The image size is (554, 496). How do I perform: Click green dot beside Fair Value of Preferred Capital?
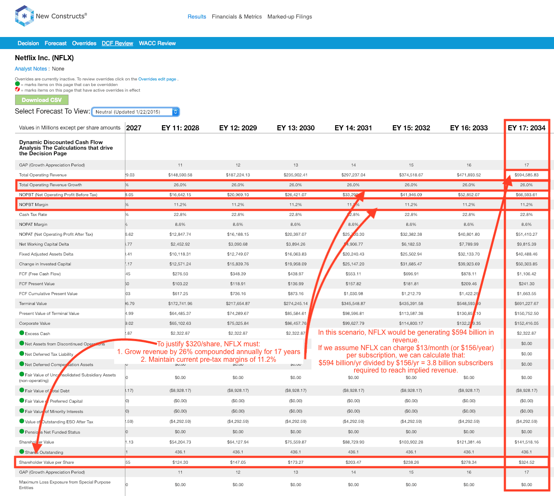(22, 400)
